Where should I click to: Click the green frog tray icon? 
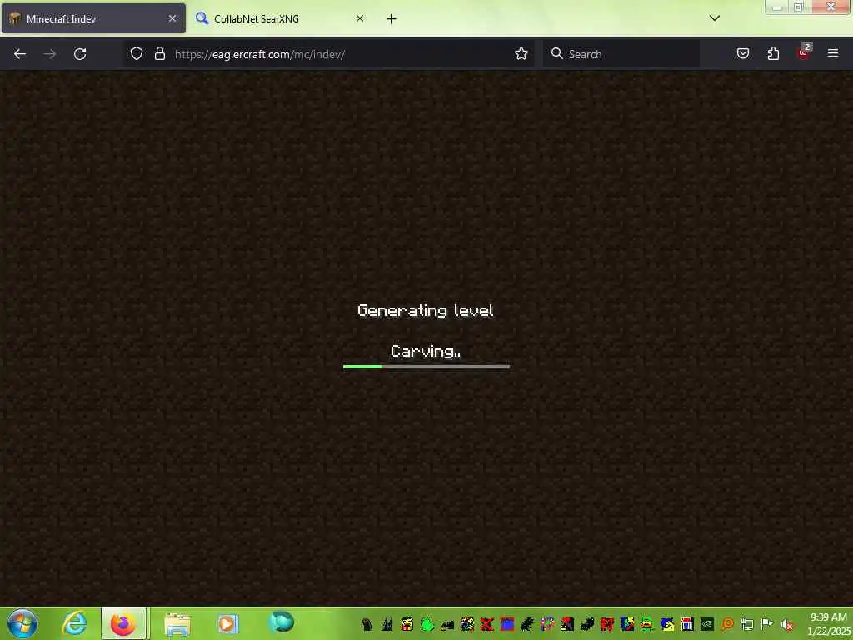tap(427, 624)
